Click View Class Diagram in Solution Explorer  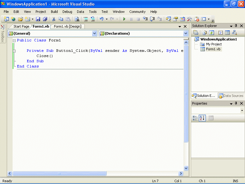coord(234,33)
